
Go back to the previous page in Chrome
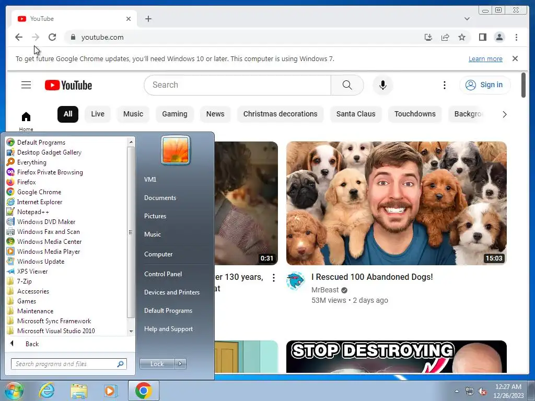point(19,37)
